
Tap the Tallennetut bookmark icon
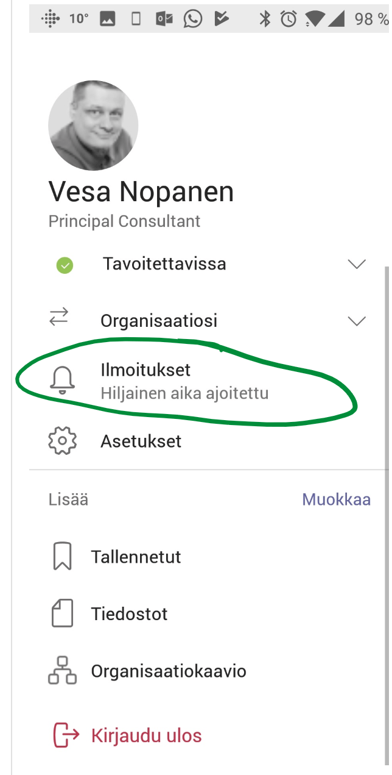(x=62, y=557)
